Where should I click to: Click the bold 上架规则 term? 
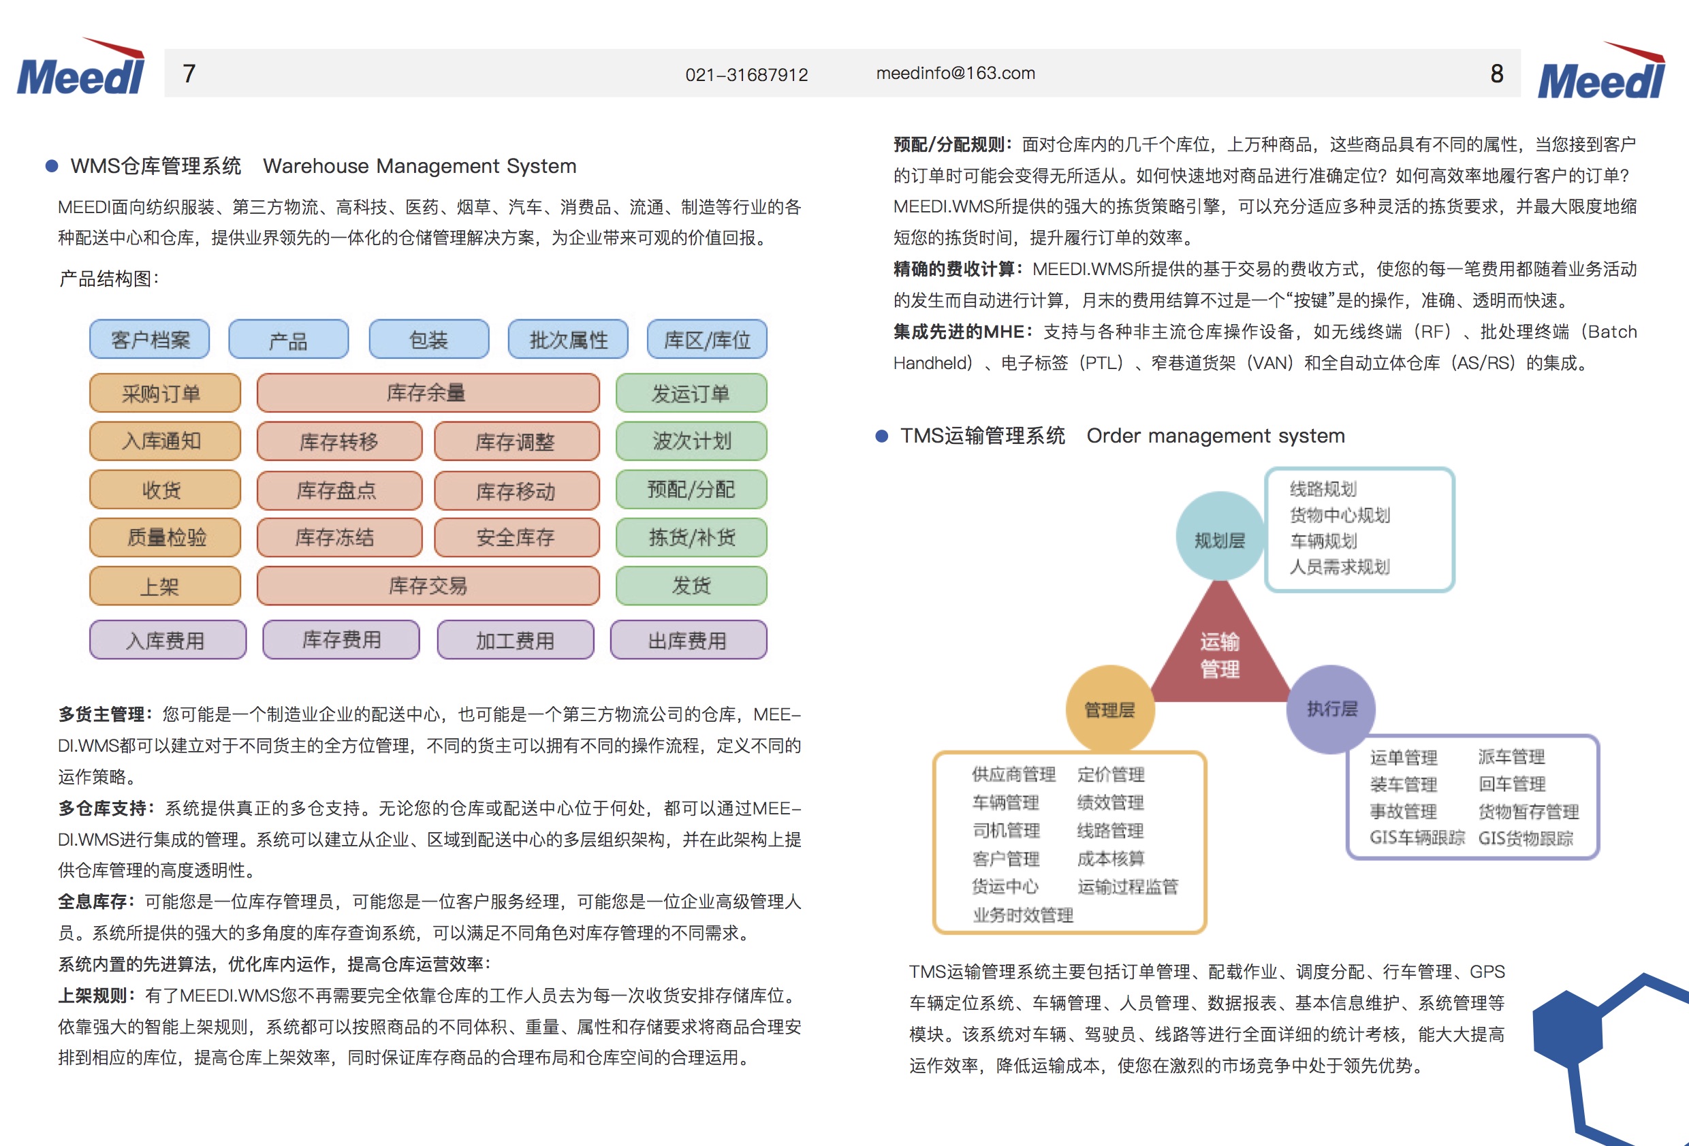[x=93, y=996]
